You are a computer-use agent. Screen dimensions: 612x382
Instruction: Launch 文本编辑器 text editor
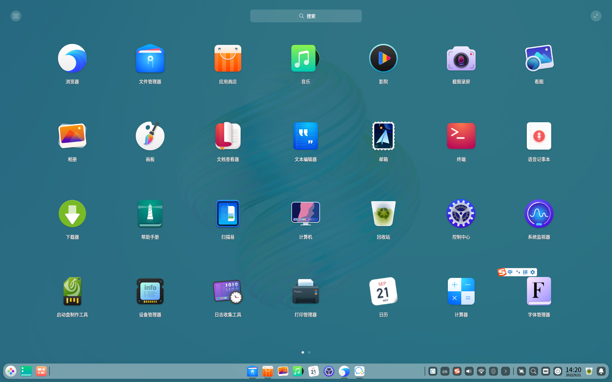[x=306, y=136]
